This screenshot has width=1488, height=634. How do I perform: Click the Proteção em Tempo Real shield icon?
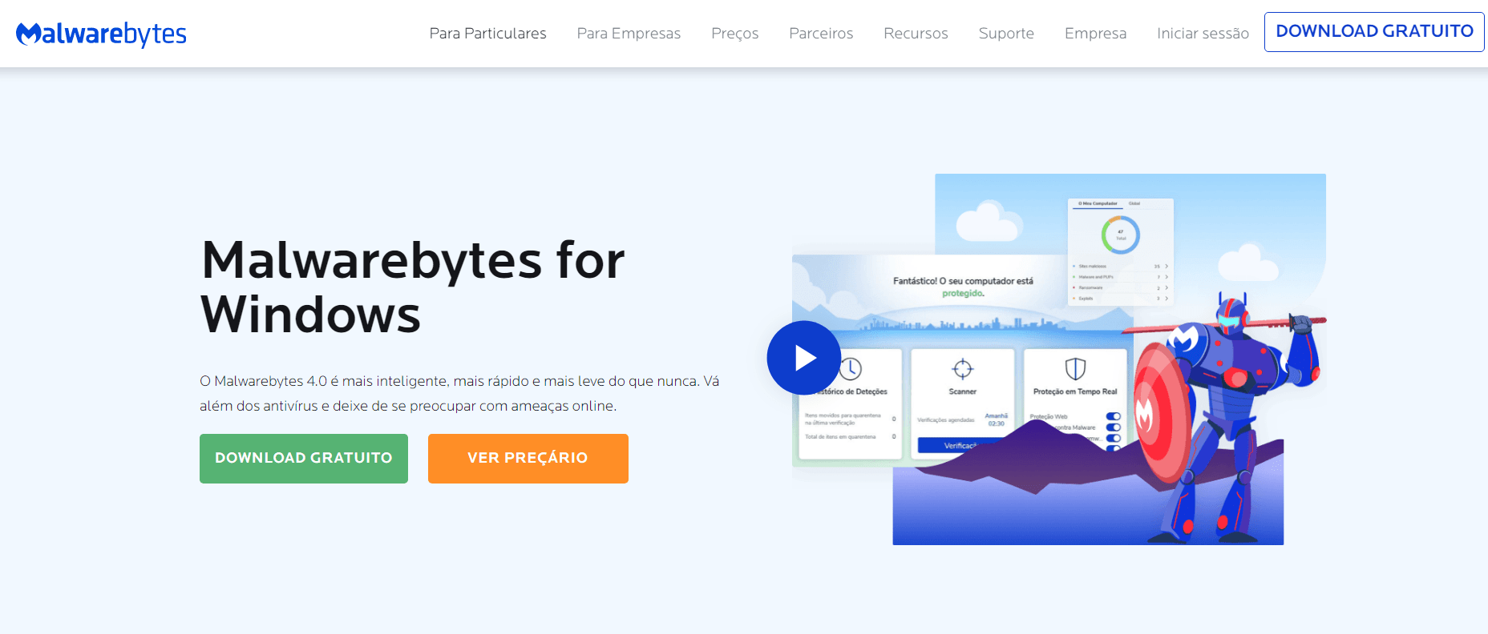pos(1075,369)
